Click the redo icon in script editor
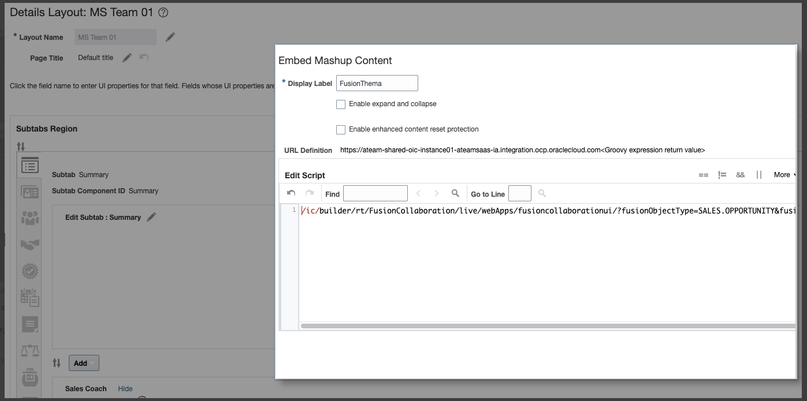 pyautogui.click(x=310, y=193)
